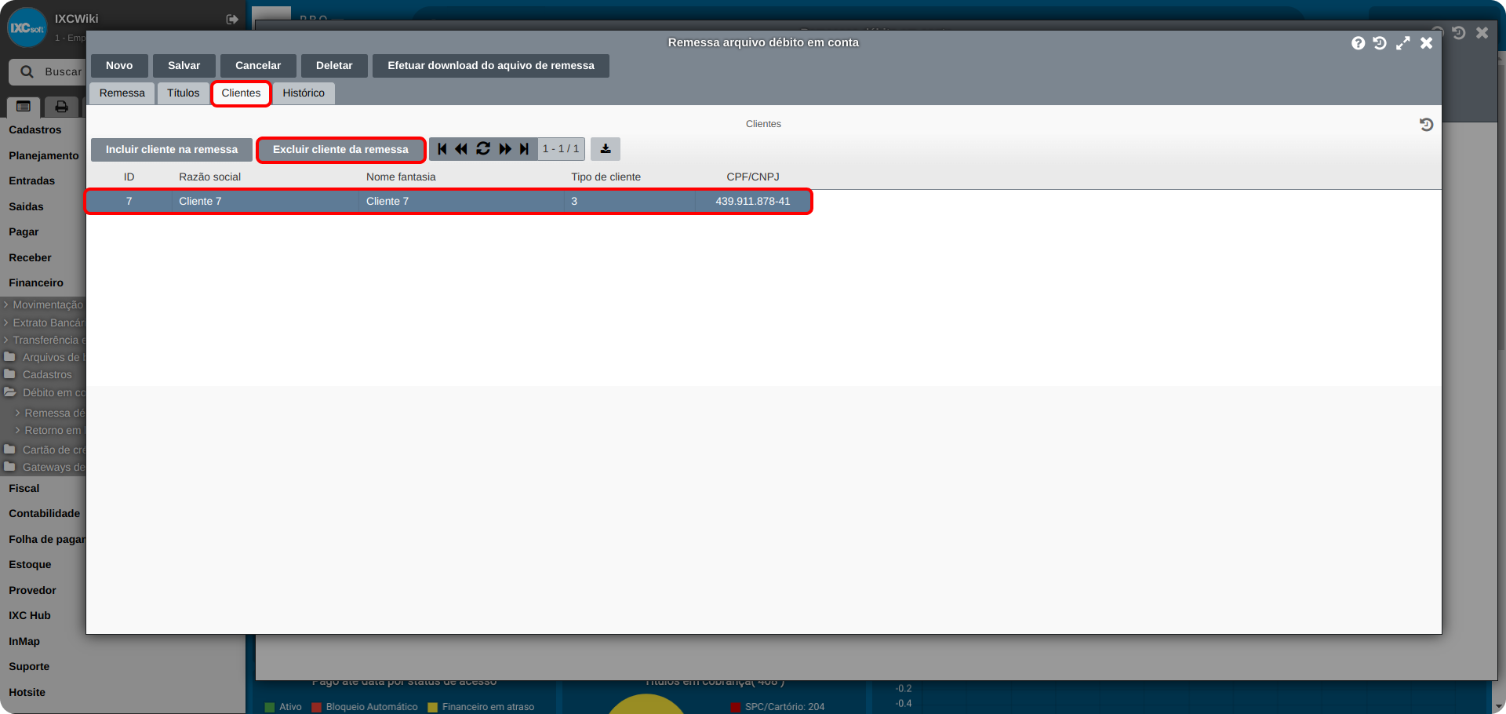Open the Entradas sidebar menu
The image size is (1506, 714).
pyautogui.click(x=32, y=181)
